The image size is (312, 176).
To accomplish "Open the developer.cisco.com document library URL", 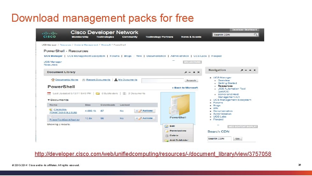I will (x=153, y=154).
